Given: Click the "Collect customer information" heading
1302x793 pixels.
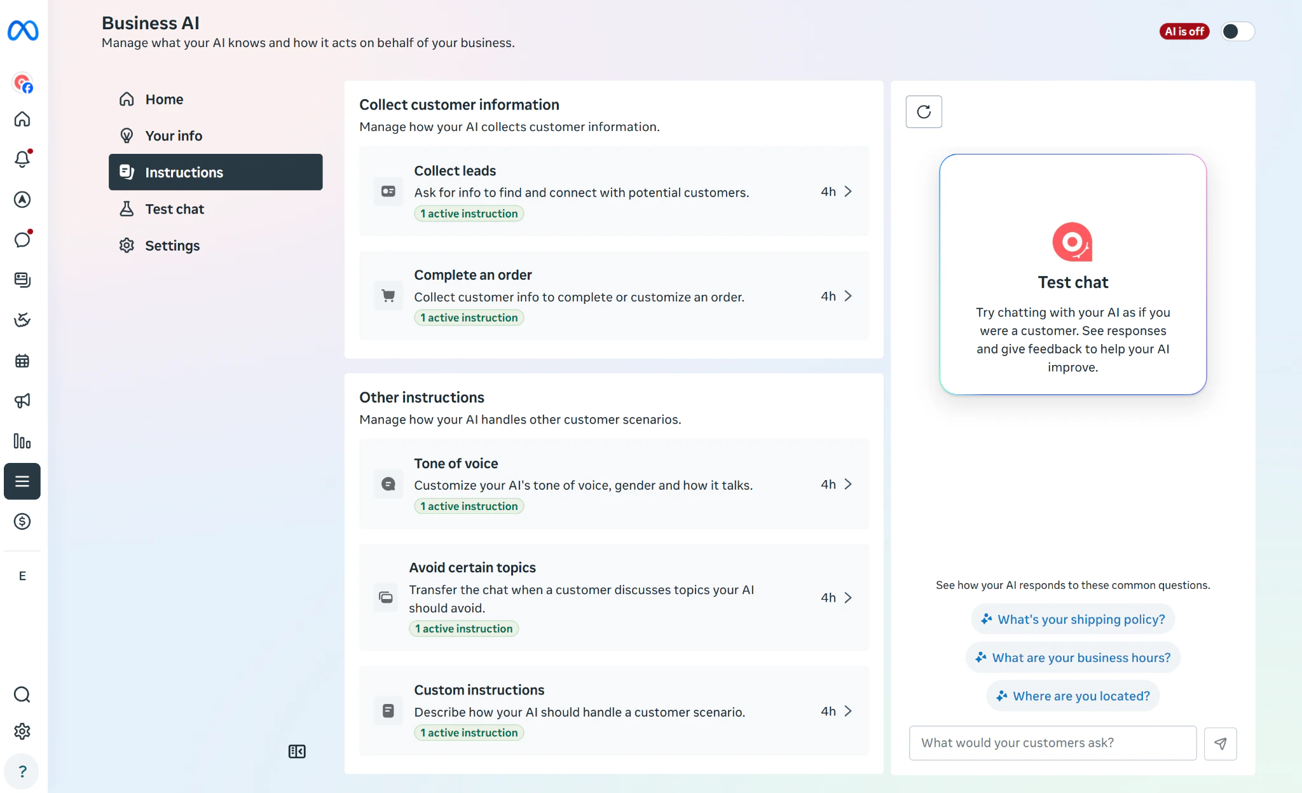Looking at the screenshot, I should pos(459,104).
